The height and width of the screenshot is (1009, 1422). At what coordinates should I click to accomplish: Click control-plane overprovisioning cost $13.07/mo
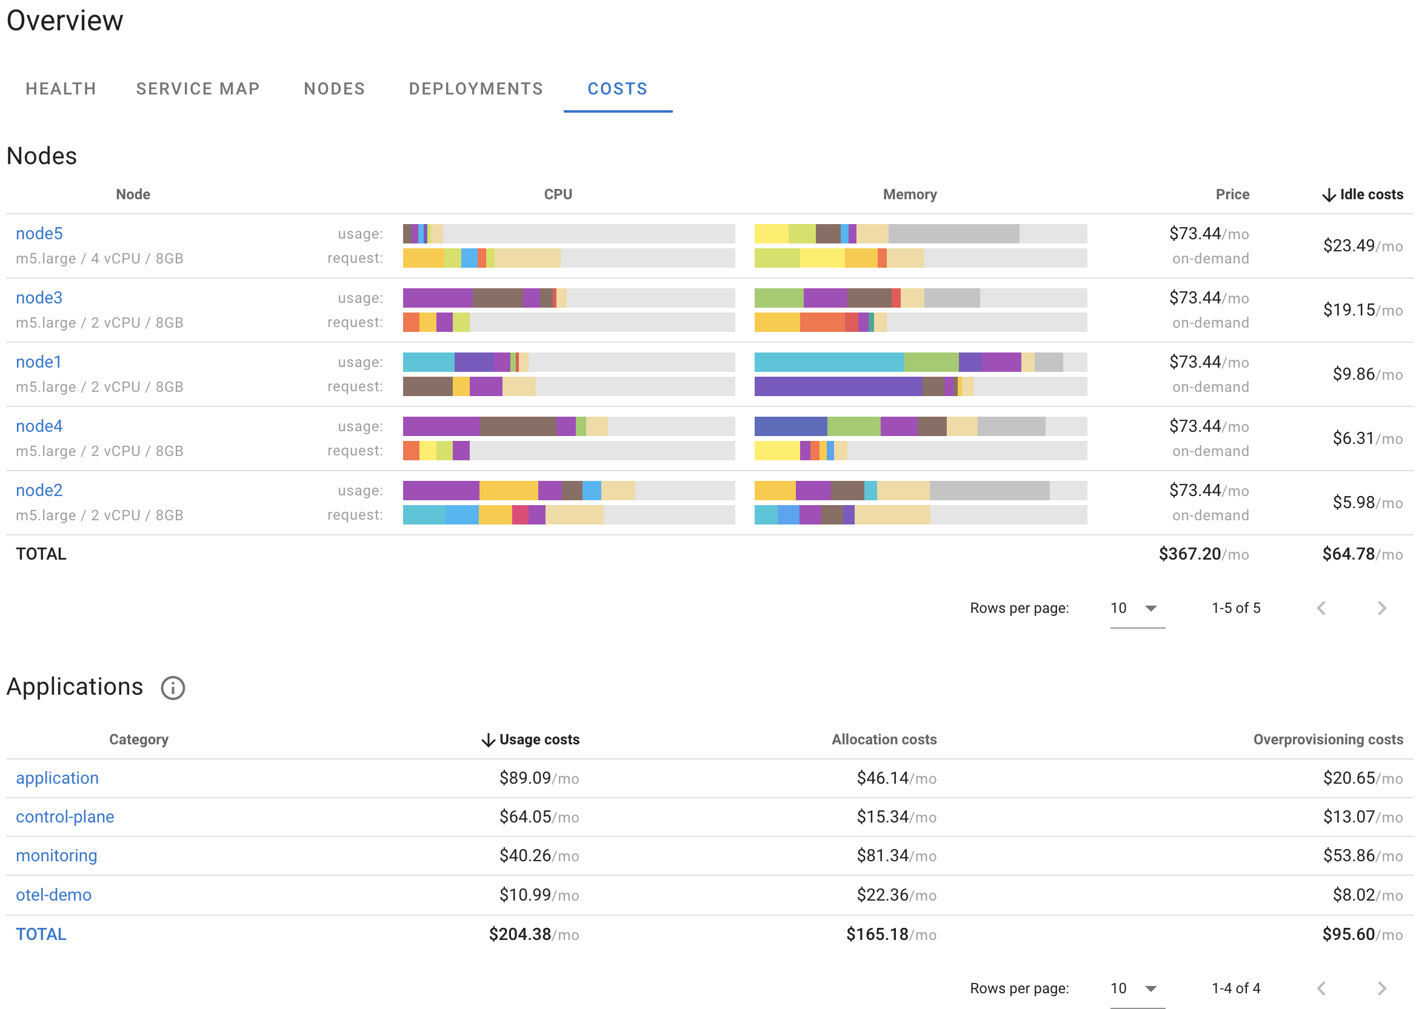click(x=1363, y=817)
